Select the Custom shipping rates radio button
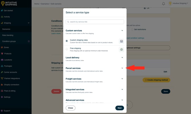 (67, 41)
